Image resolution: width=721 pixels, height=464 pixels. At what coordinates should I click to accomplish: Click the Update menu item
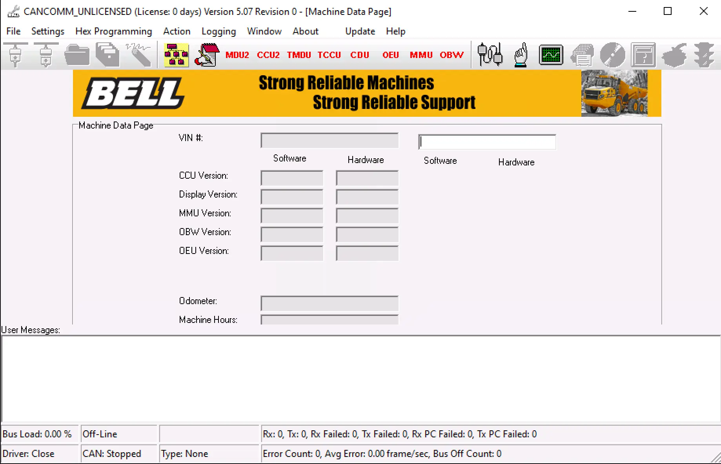pos(360,31)
